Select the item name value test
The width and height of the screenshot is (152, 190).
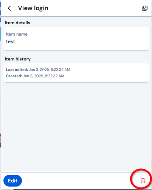tap(11, 41)
